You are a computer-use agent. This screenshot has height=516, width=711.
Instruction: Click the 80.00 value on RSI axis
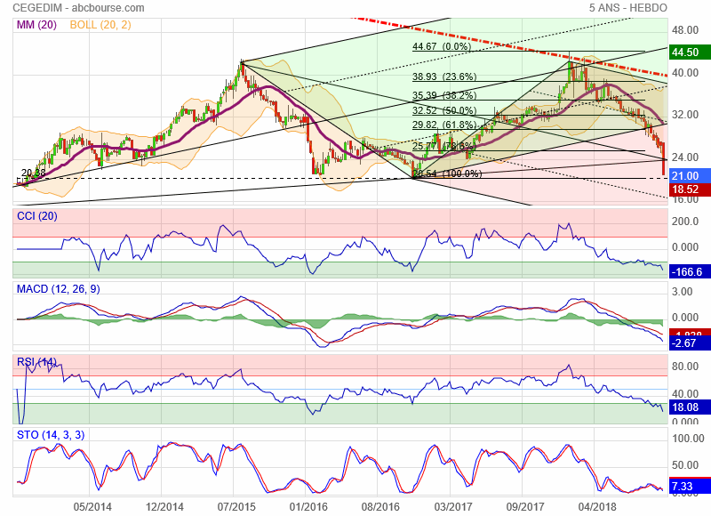pos(685,367)
